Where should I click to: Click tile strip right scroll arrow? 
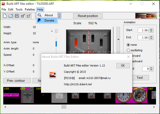154,107
